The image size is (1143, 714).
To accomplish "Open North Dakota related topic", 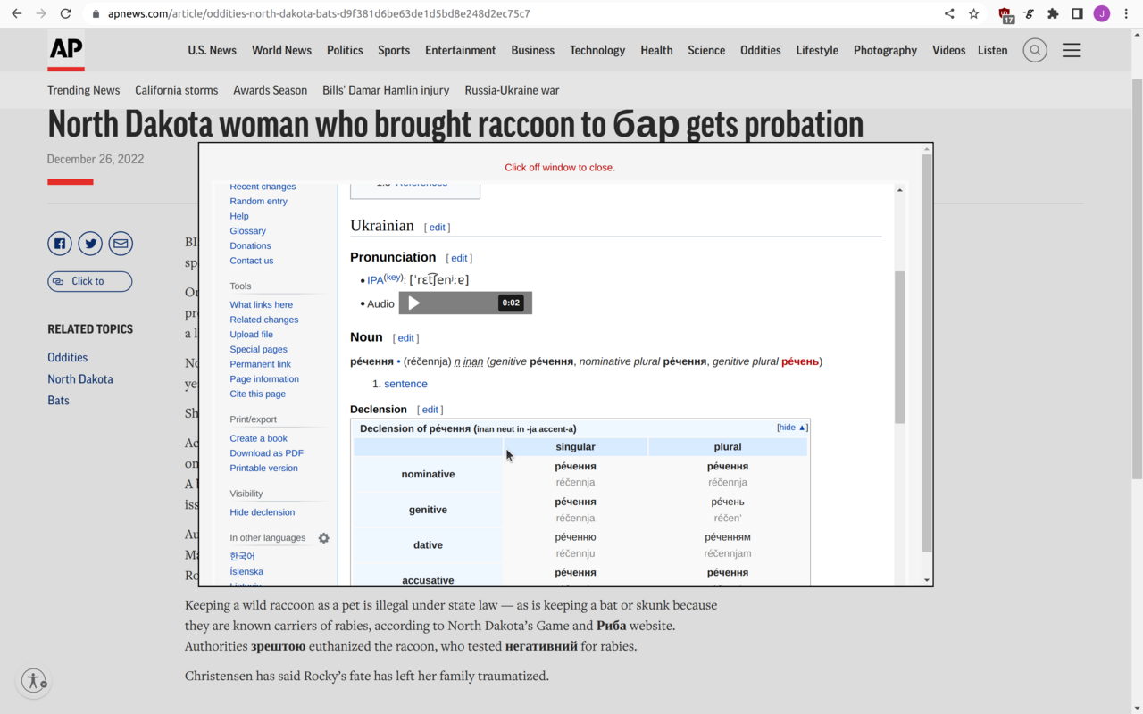I will pyautogui.click(x=80, y=378).
